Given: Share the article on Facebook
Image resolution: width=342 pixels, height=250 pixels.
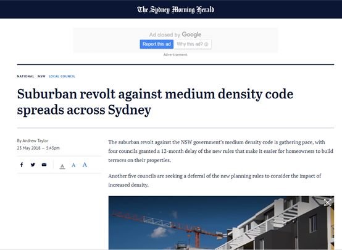Looking at the screenshot, I should pos(22,165).
